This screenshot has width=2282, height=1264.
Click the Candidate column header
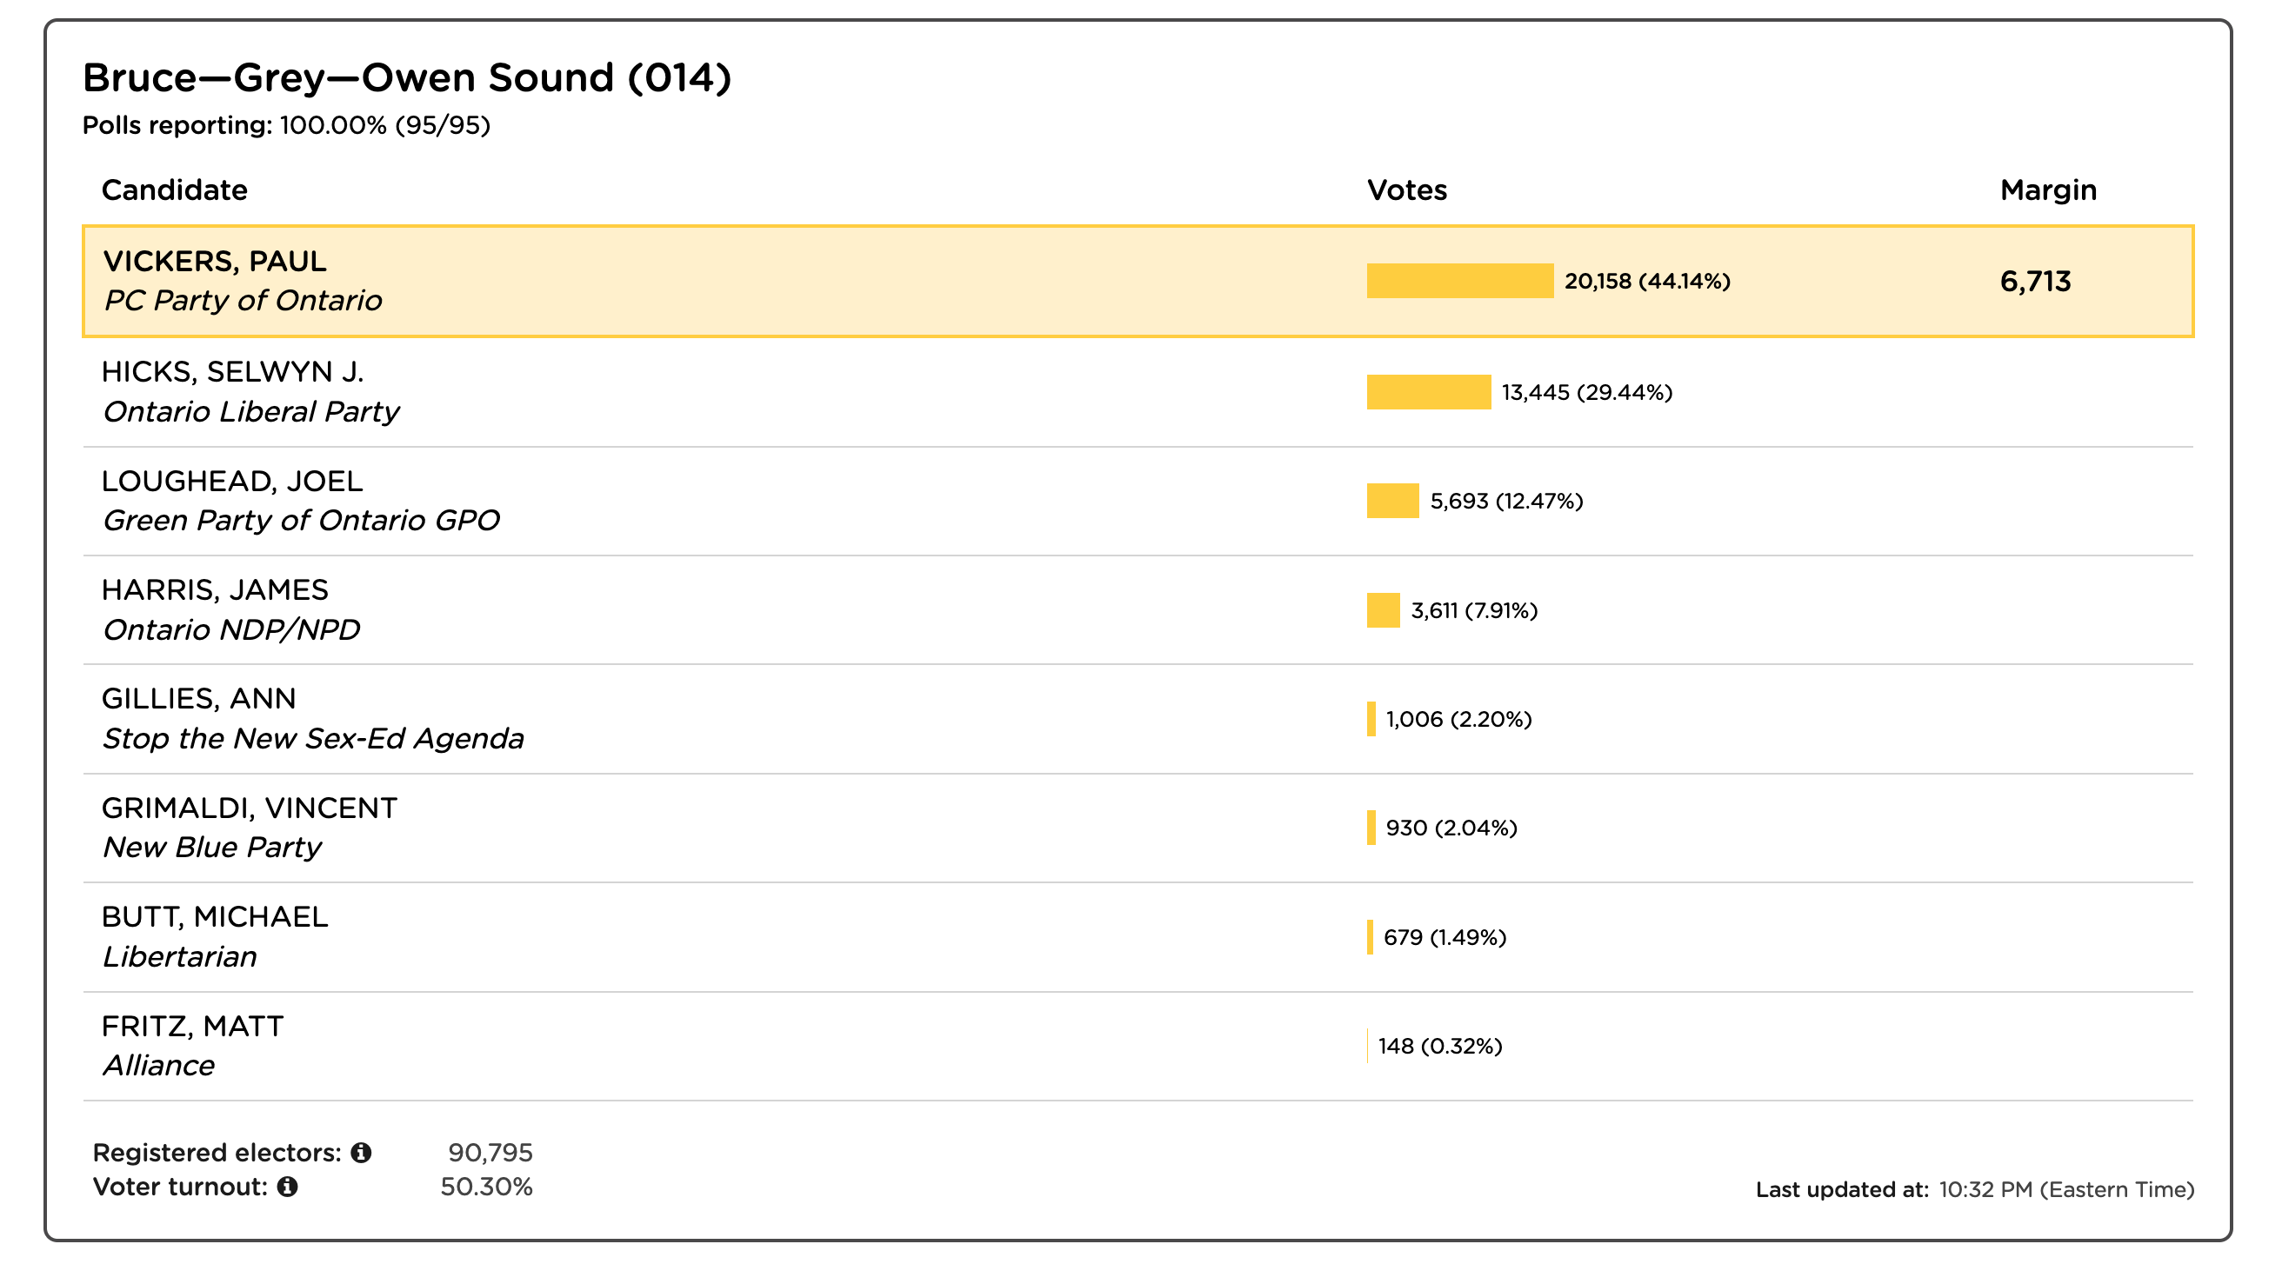[x=175, y=190]
